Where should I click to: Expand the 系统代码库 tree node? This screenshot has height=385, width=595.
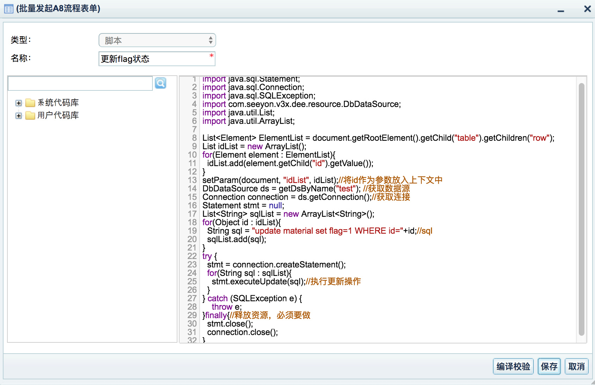pos(19,103)
